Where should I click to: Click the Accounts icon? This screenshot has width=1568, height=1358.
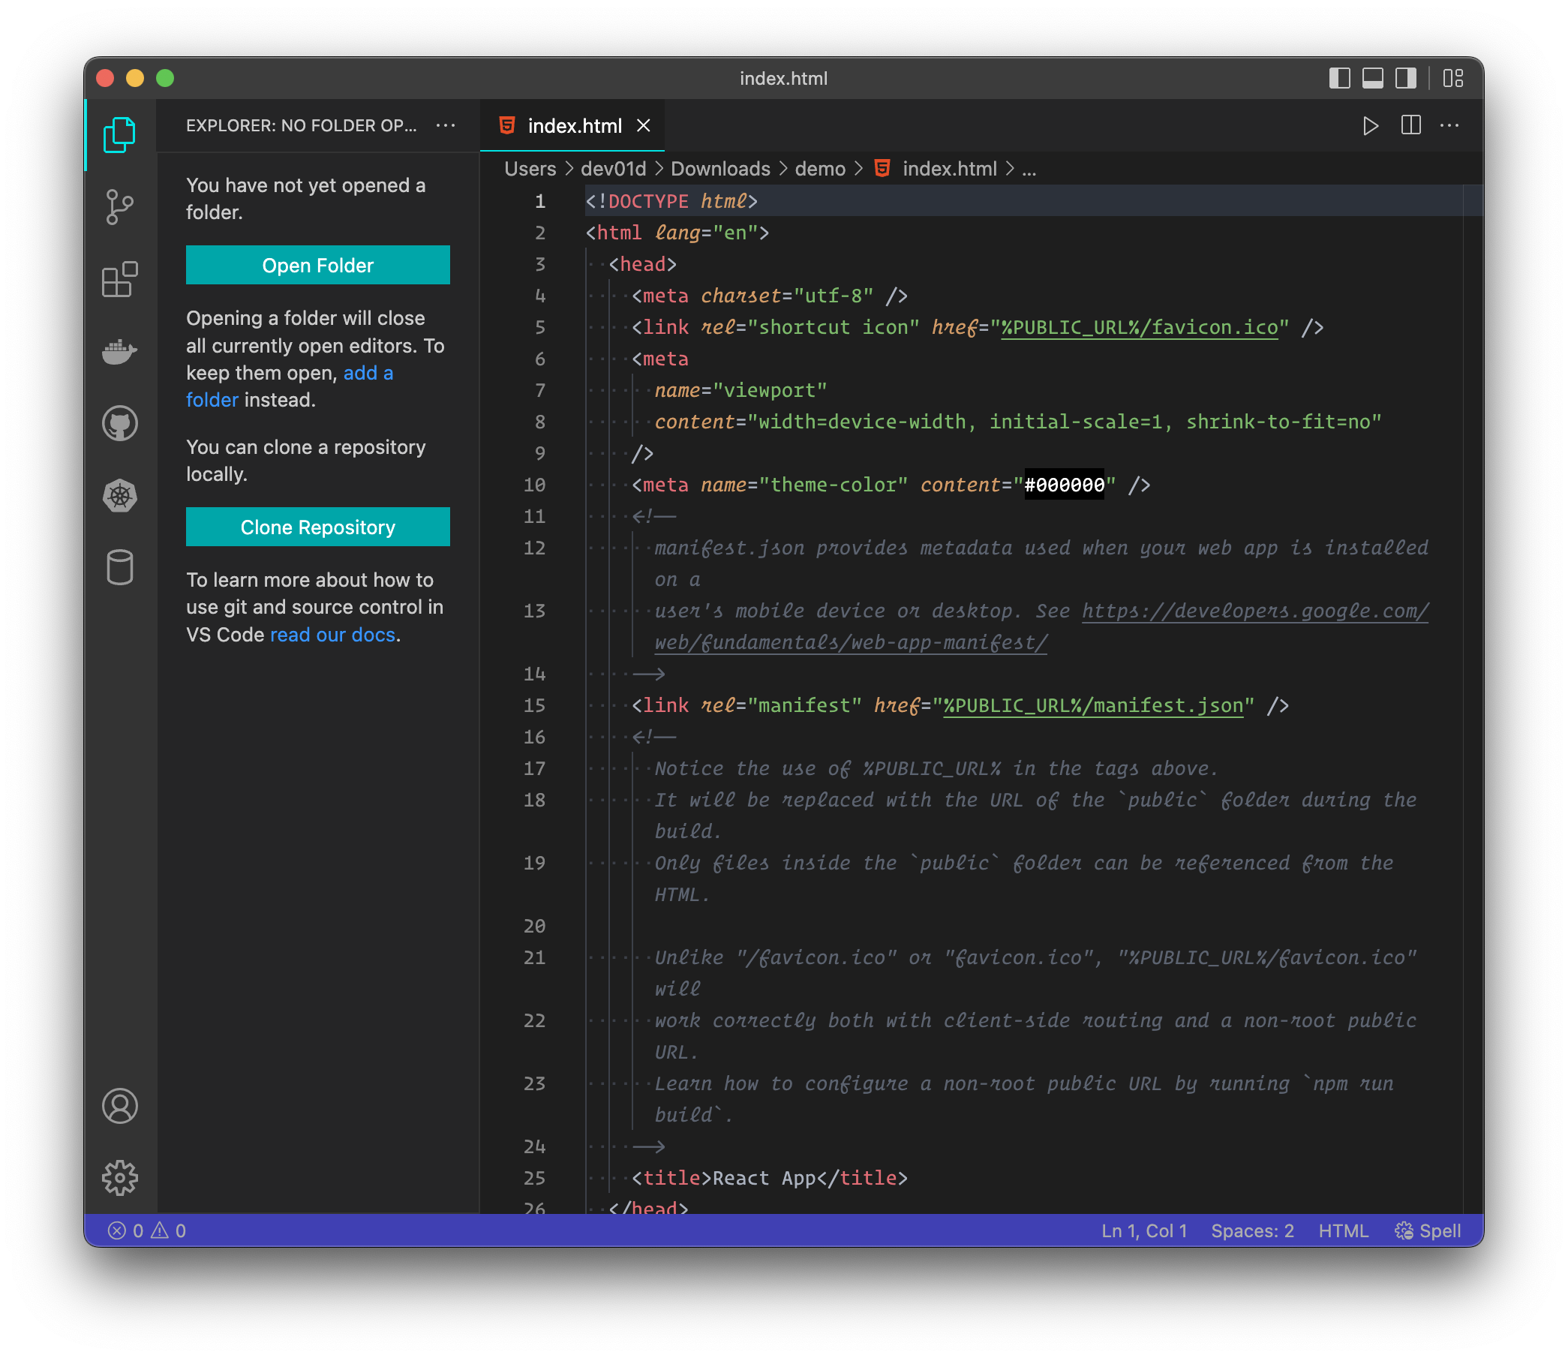click(120, 1106)
